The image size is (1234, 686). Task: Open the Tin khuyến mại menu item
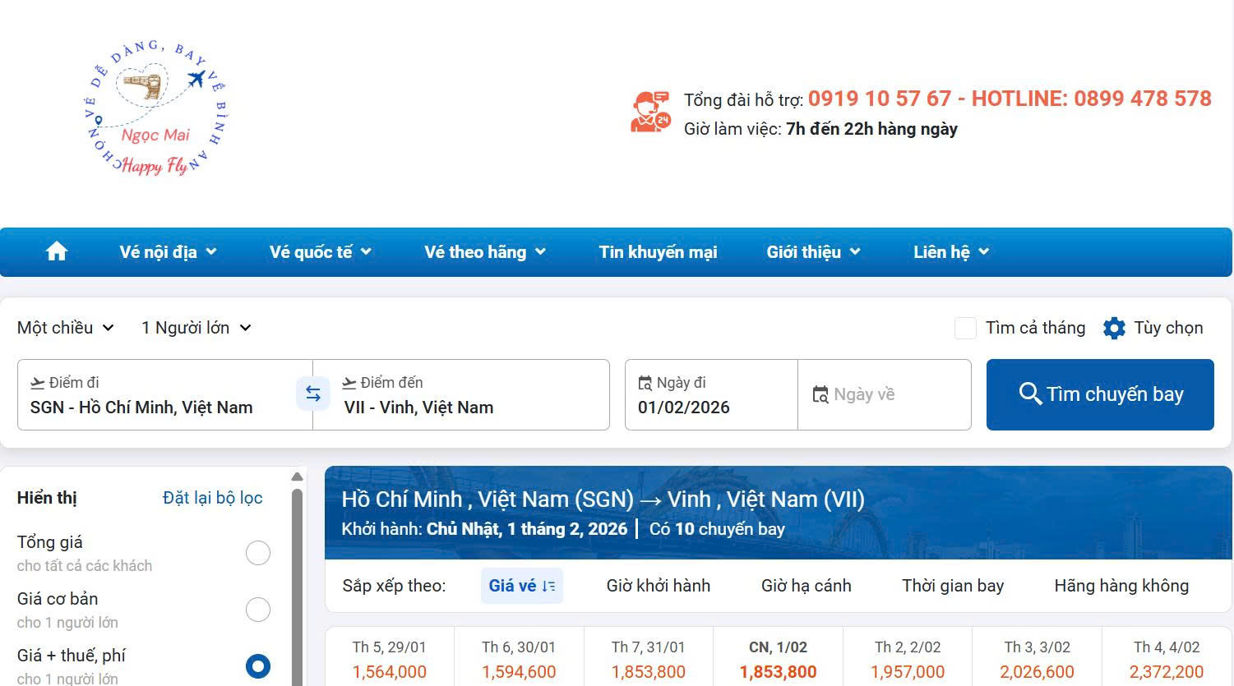click(658, 251)
